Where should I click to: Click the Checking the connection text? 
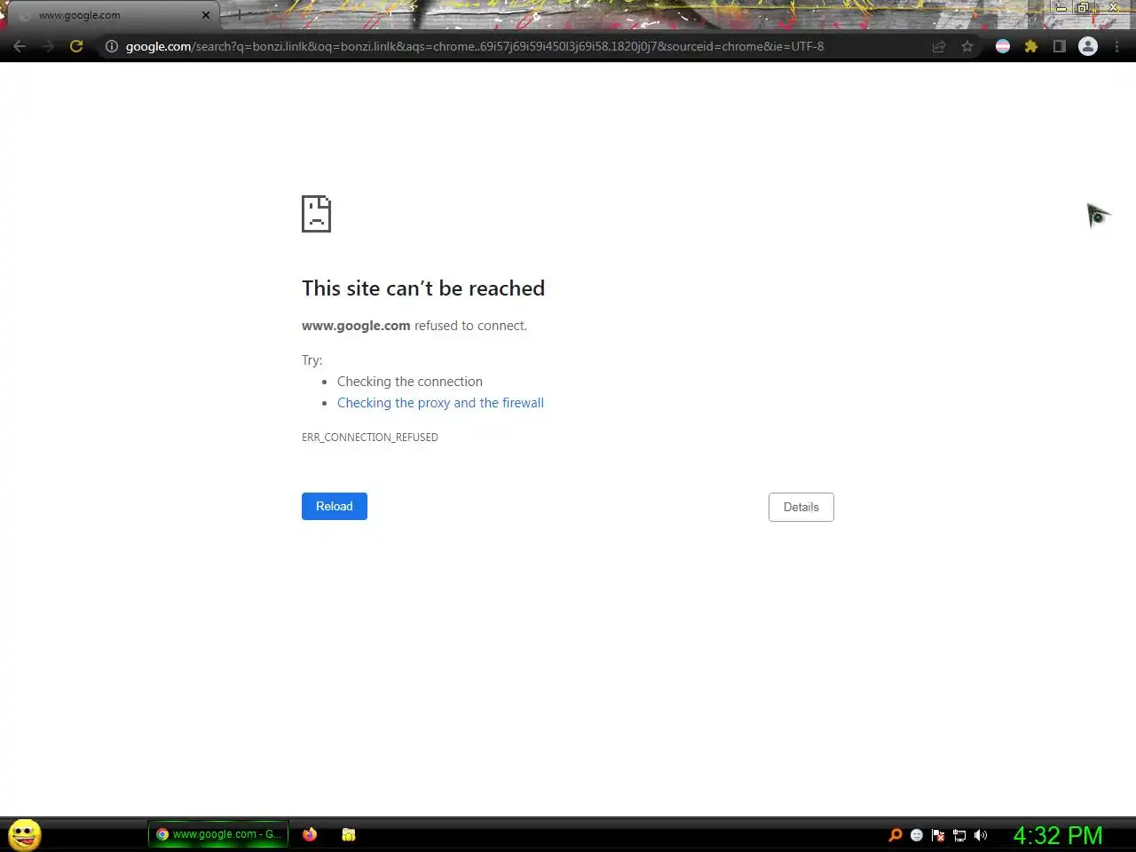[x=410, y=382]
